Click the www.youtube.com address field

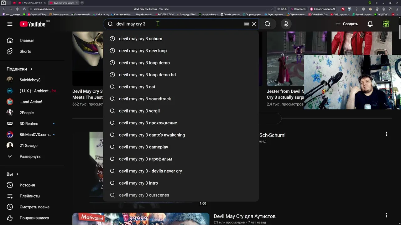tap(44, 9)
